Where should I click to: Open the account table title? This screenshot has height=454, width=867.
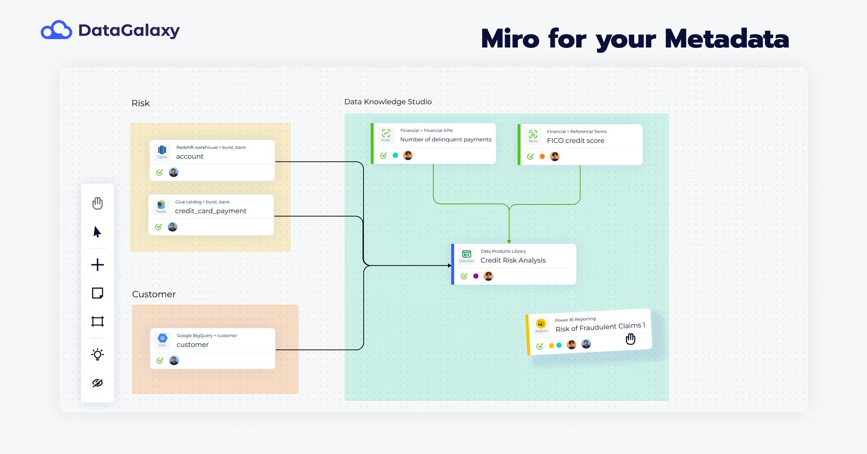[x=190, y=157]
